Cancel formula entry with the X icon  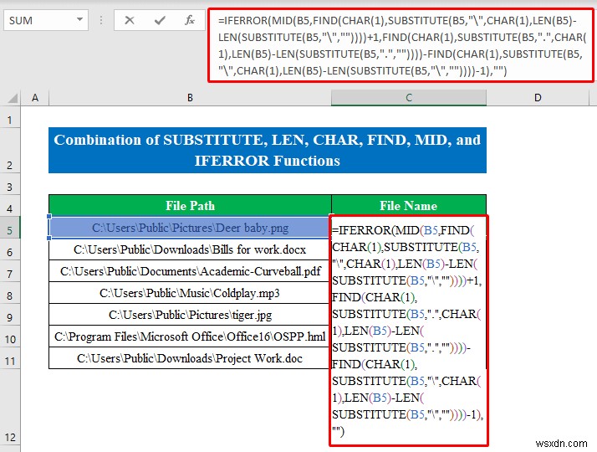(130, 20)
